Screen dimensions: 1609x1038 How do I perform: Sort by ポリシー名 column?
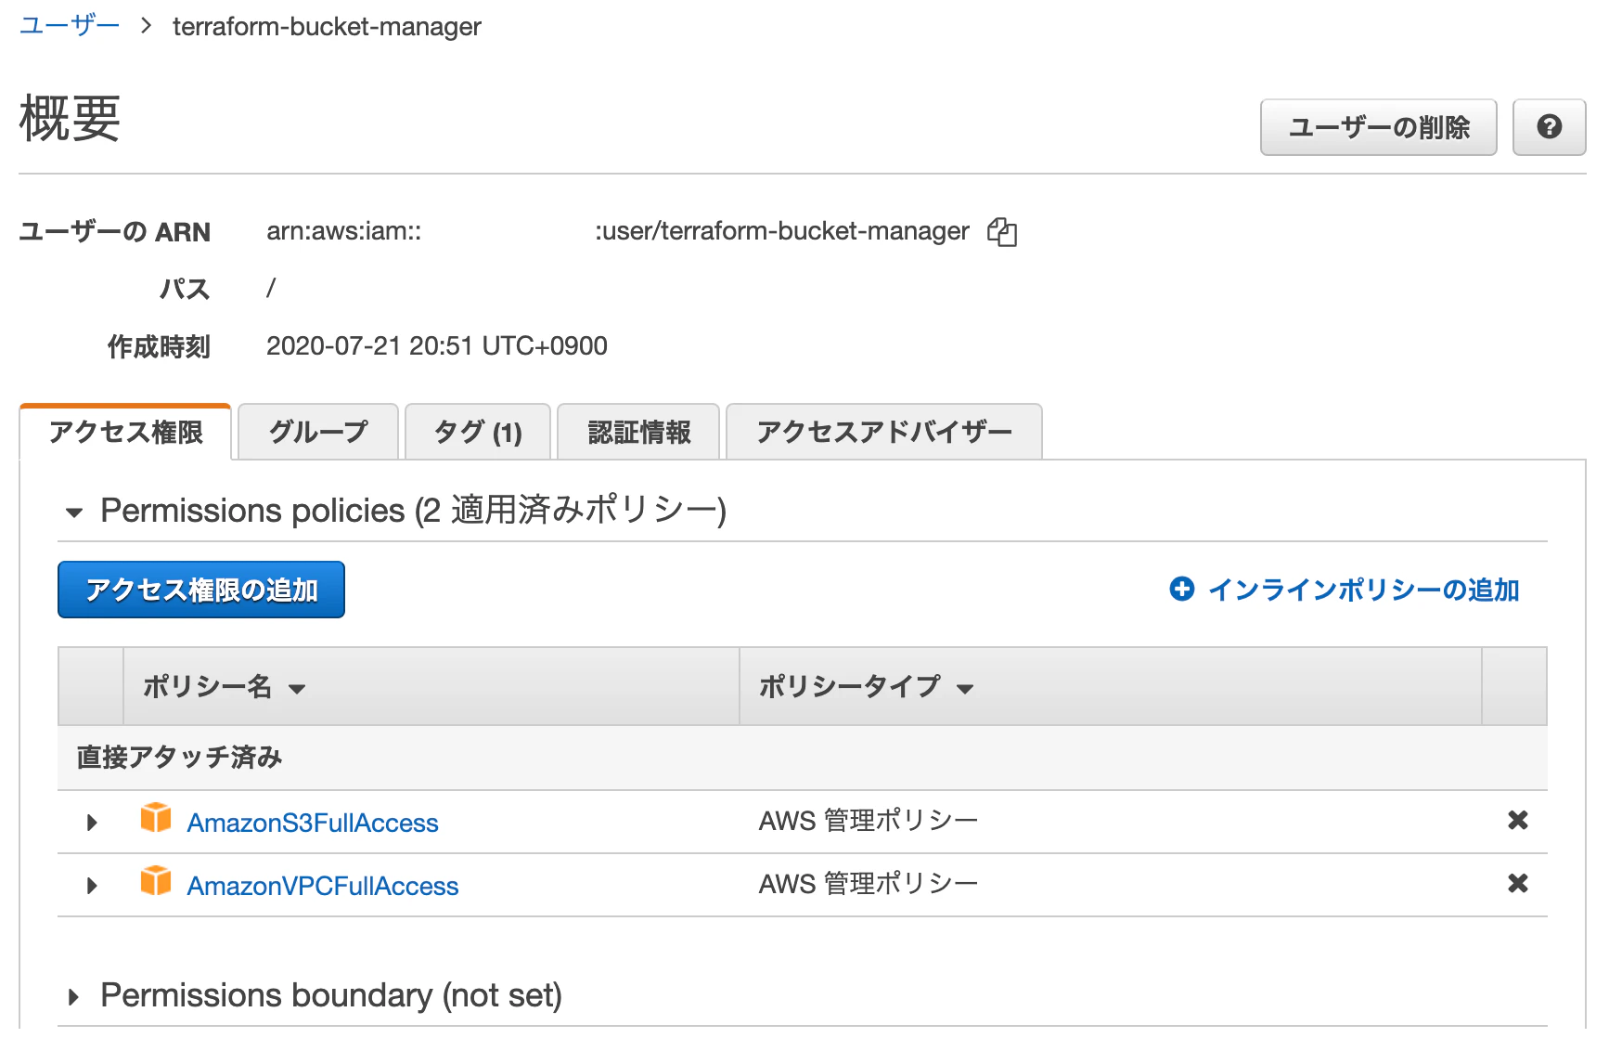point(225,687)
